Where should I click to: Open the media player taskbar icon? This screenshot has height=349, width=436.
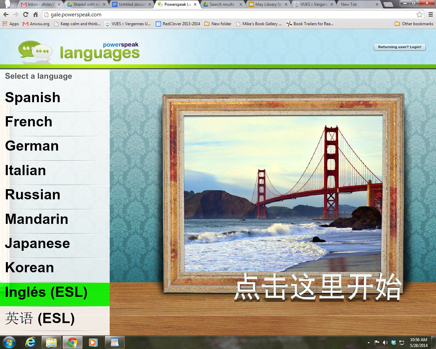(x=93, y=342)
